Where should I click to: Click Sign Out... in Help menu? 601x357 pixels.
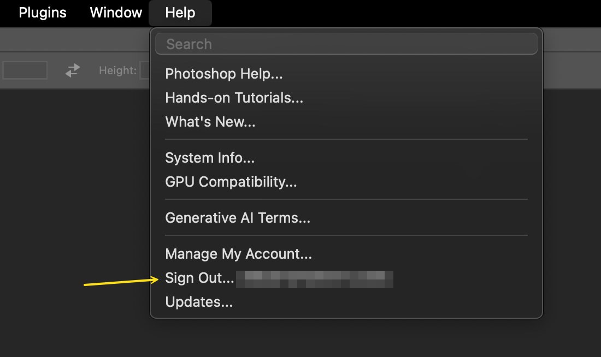[x=199, y=278]
